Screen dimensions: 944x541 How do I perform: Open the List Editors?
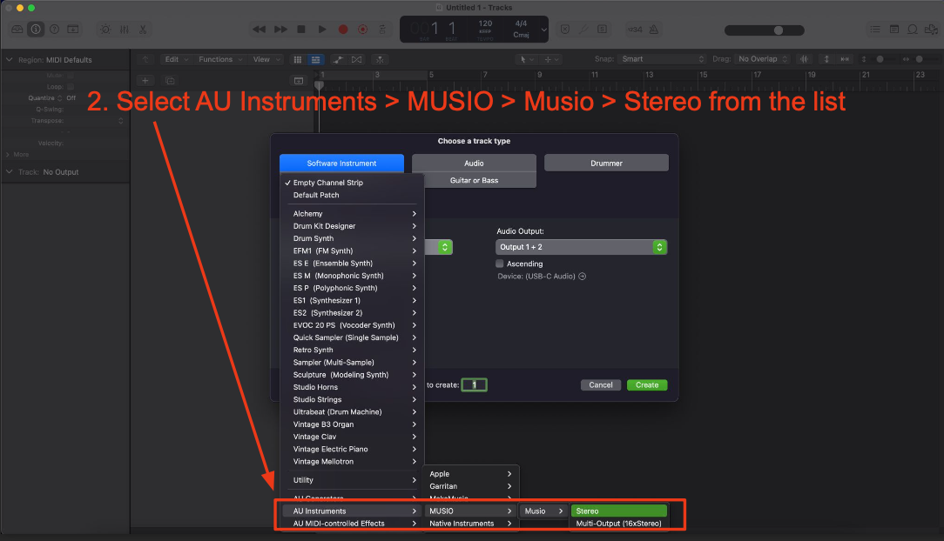click(875, 29)
